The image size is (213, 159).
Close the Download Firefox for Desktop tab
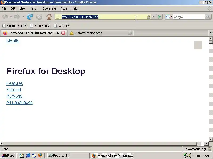coord(63,33)
